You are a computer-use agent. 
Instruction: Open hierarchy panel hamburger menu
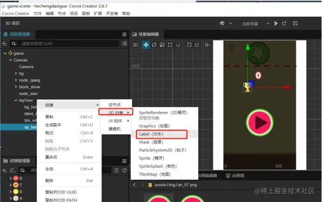coord(124,34)
